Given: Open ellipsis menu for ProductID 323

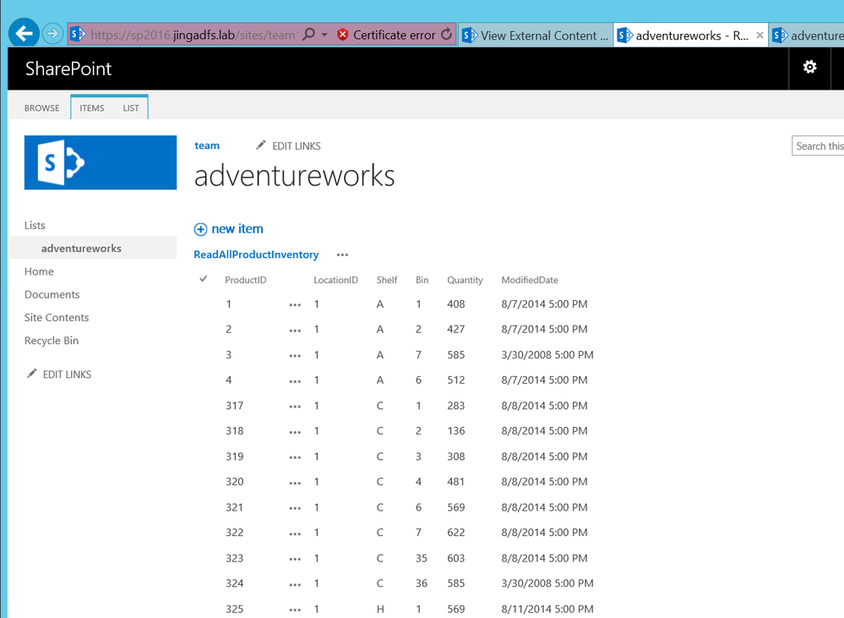Looking at the screenshot, I should pos(295,559).
